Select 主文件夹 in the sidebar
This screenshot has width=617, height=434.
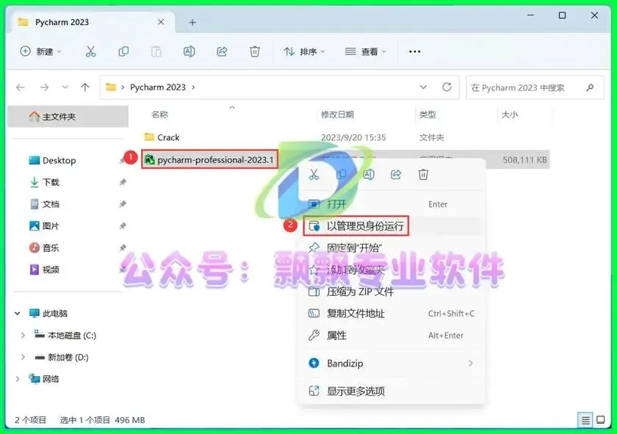pos(68,117)
